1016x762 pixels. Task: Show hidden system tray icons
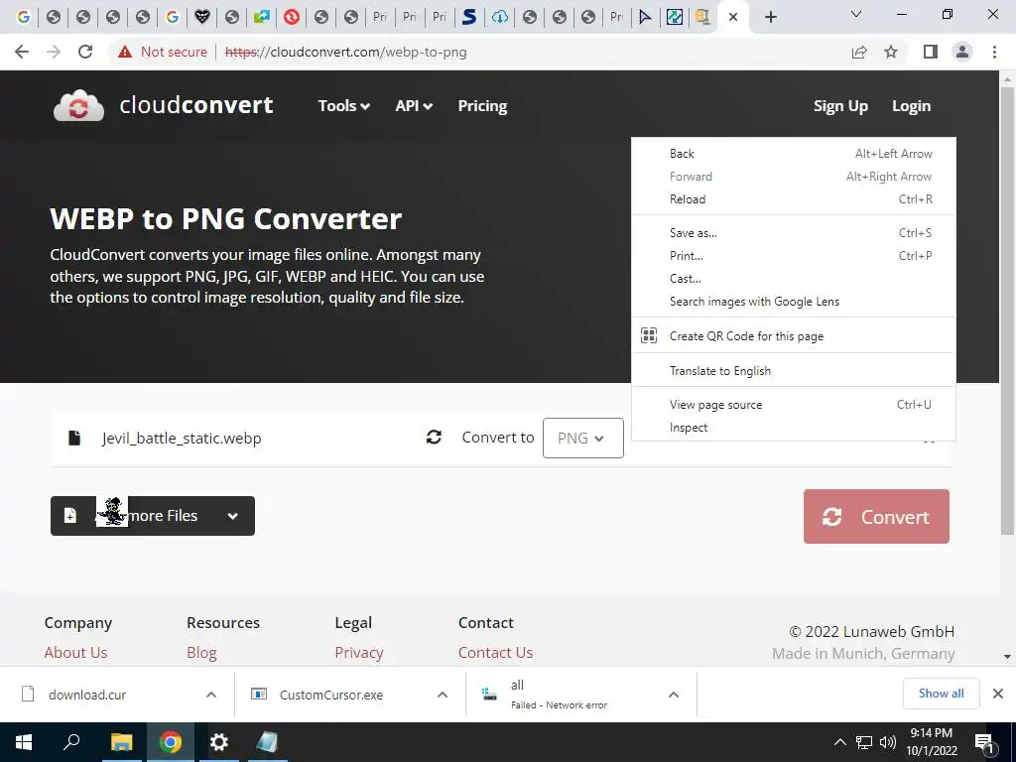pos(839,742)
